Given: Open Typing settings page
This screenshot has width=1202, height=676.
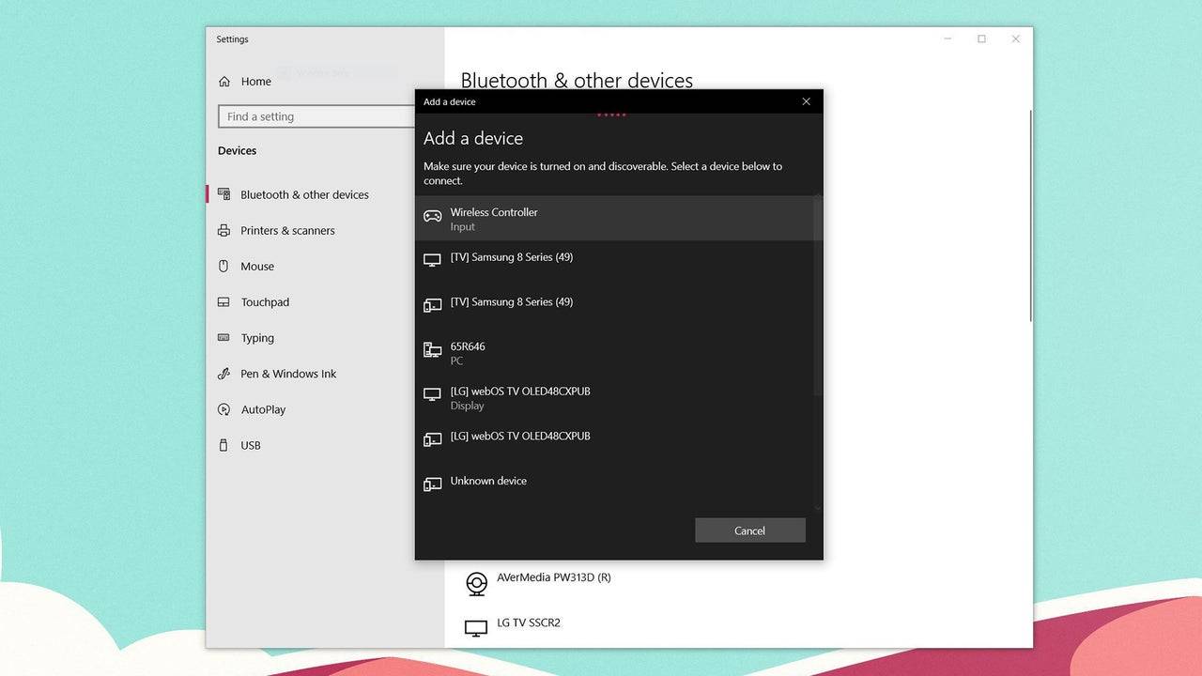Looking at the screenshot, I should click(257, 338).
